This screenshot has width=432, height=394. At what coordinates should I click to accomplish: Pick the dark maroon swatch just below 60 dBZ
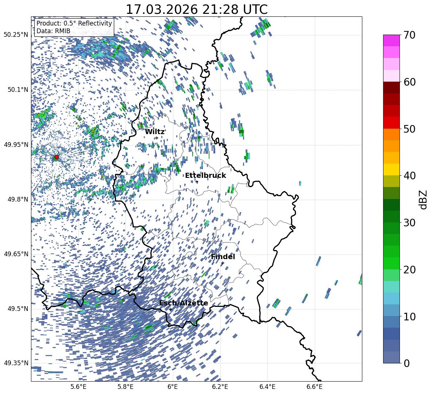click(391, 87)
